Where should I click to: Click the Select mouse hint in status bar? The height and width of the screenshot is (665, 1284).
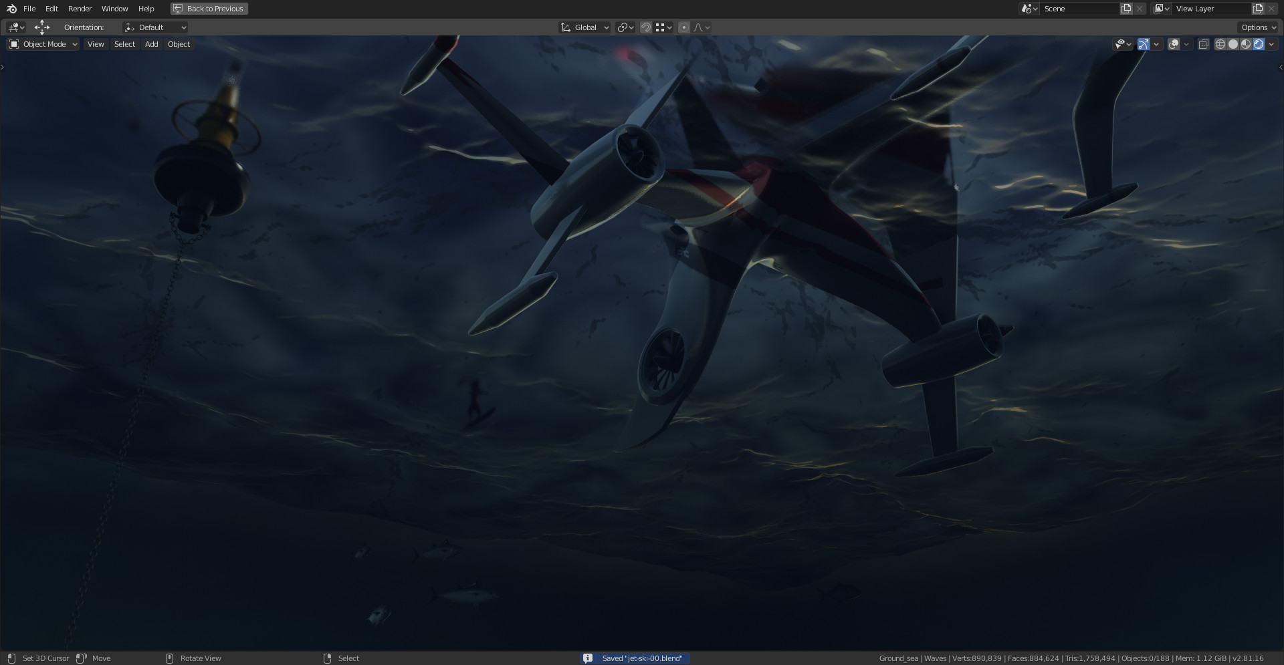(x=348, y=658)
